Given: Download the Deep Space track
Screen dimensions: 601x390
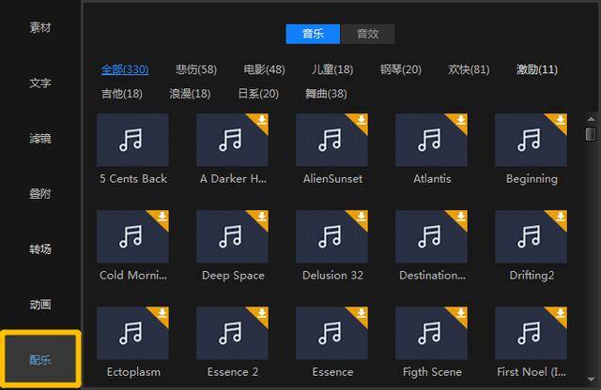Looking at the screenshot, I should point(261,217).
